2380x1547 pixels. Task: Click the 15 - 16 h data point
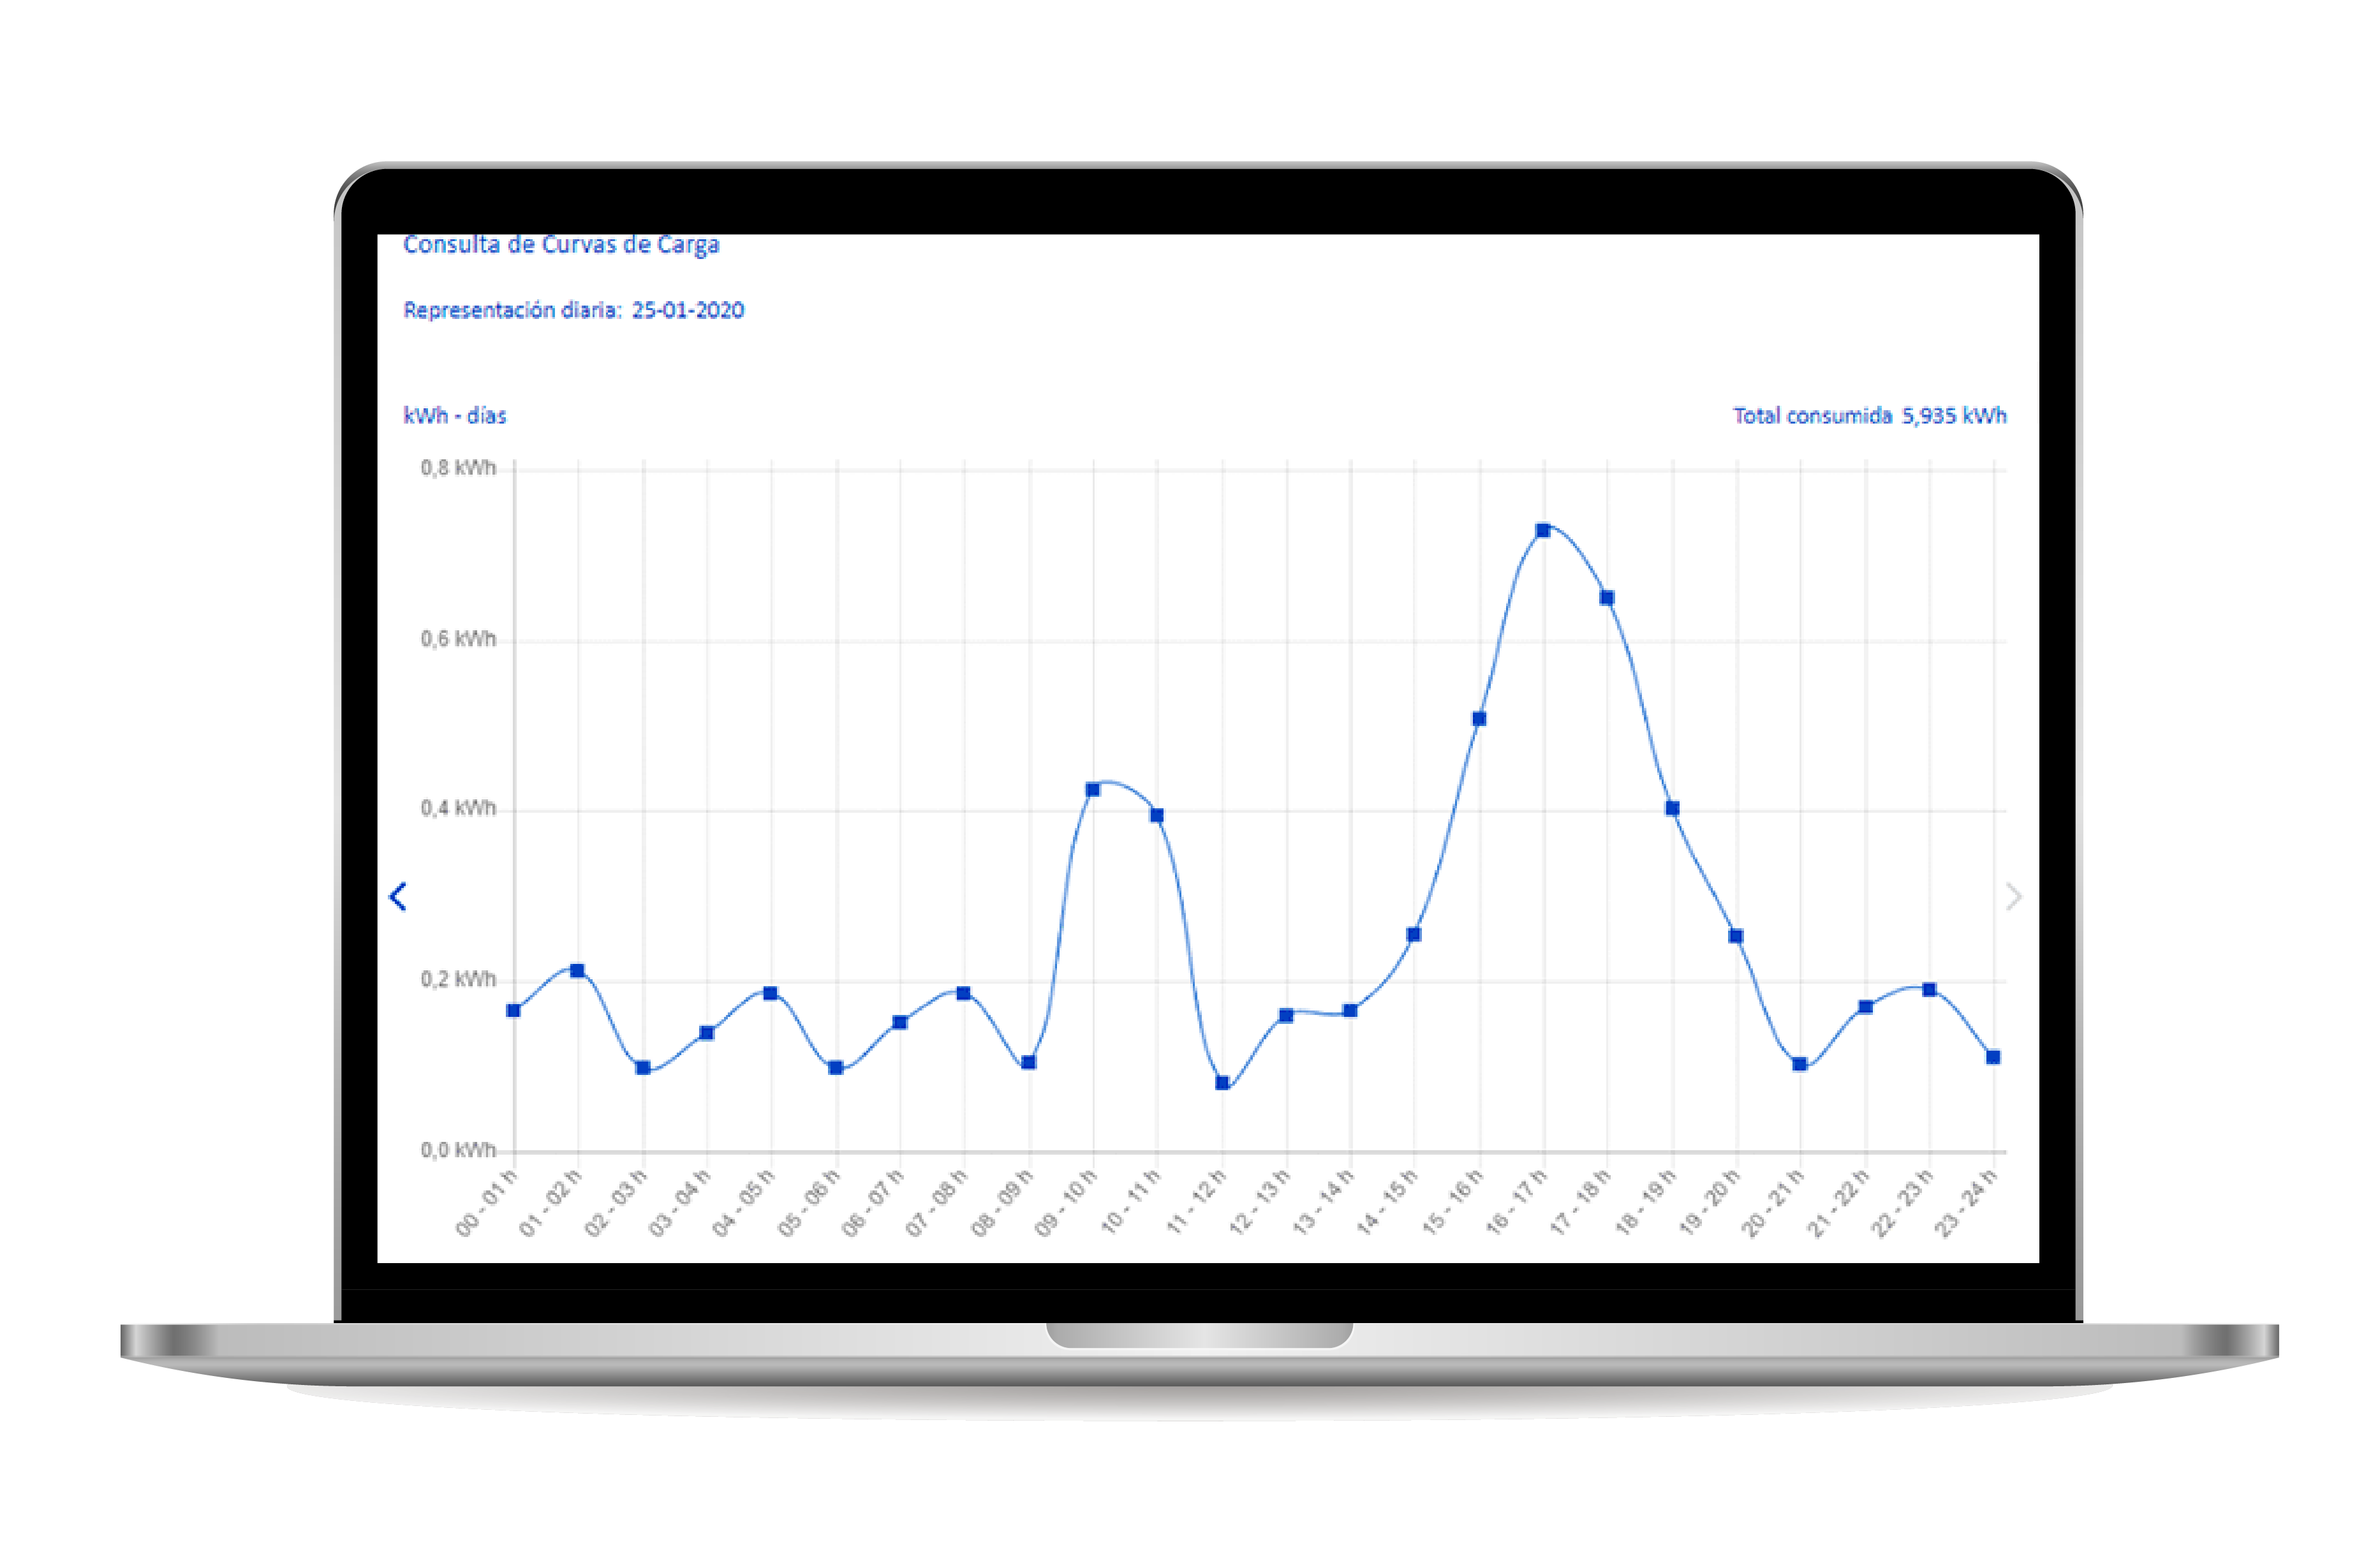pyautogui.click(x=1479, y=719)
